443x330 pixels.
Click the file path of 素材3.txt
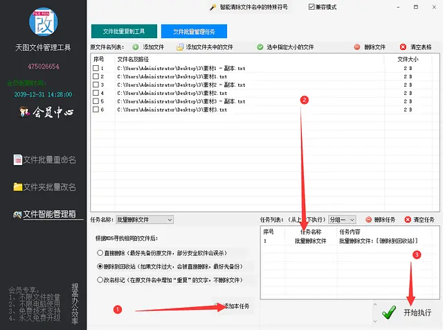[172, 110]
